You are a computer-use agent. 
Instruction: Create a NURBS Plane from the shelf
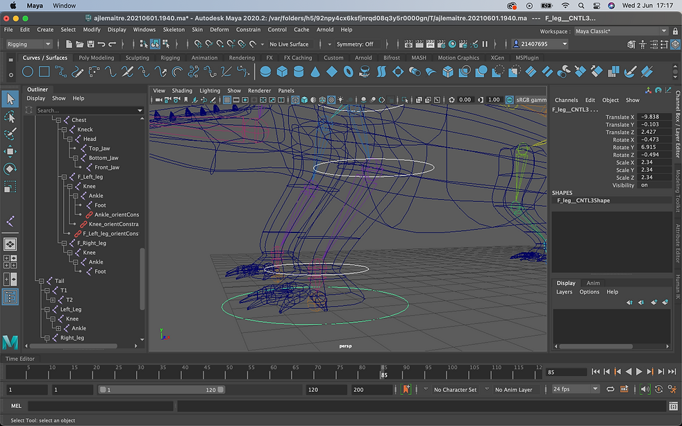point(332,71)
